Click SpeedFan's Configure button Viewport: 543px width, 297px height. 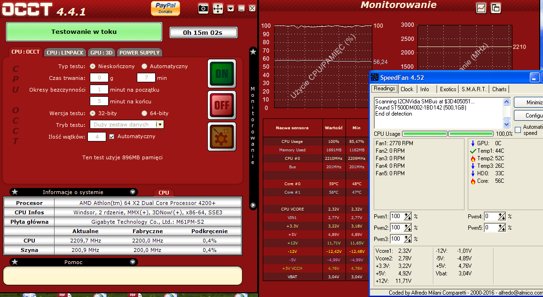[528, 115]
